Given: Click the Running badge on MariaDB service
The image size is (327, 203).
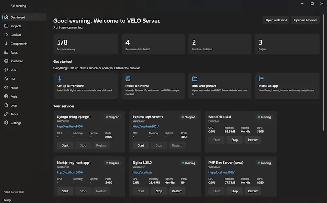Looking at the screenshot, I should click(x=264, y=117).
